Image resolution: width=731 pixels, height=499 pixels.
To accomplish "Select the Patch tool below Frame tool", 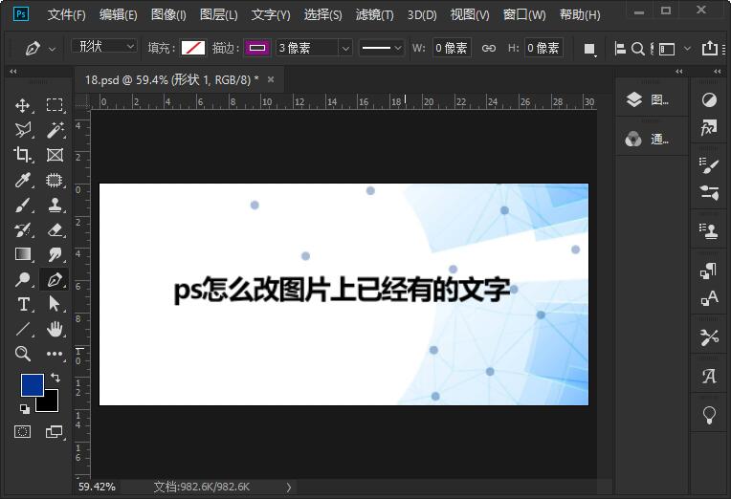I will [x=55, y=180].
